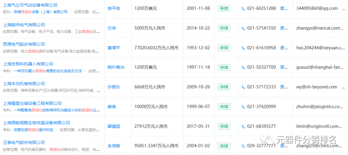The width and height of the screenshot is (348, 155).
Task: Select email wy@sh-beyond.com
Action: (317, 87)
